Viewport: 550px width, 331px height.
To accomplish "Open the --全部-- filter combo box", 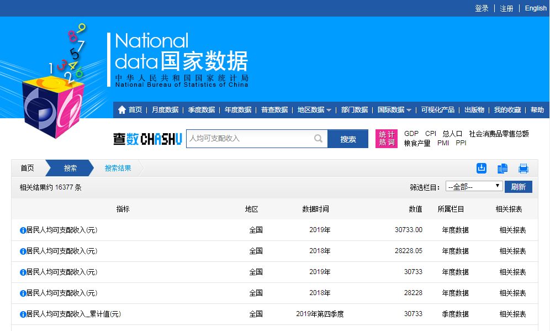I will pyautogui.click(x=474, y=186).
